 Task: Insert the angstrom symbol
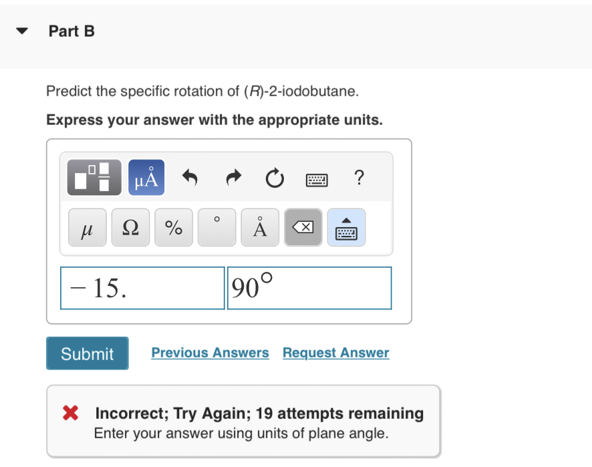[259, 227]
